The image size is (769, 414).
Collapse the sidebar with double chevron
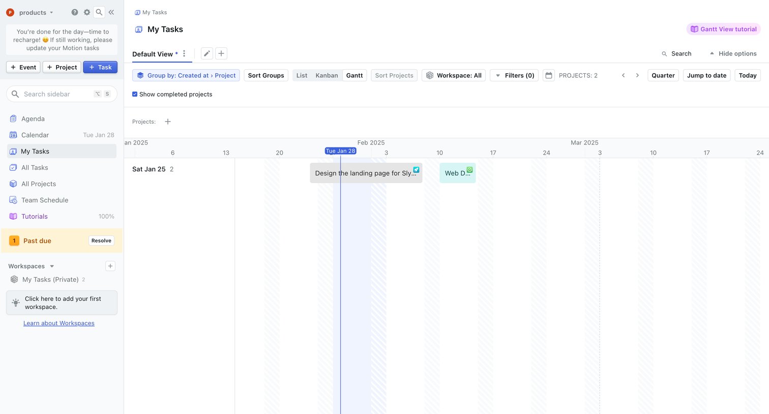click(111, 12)
